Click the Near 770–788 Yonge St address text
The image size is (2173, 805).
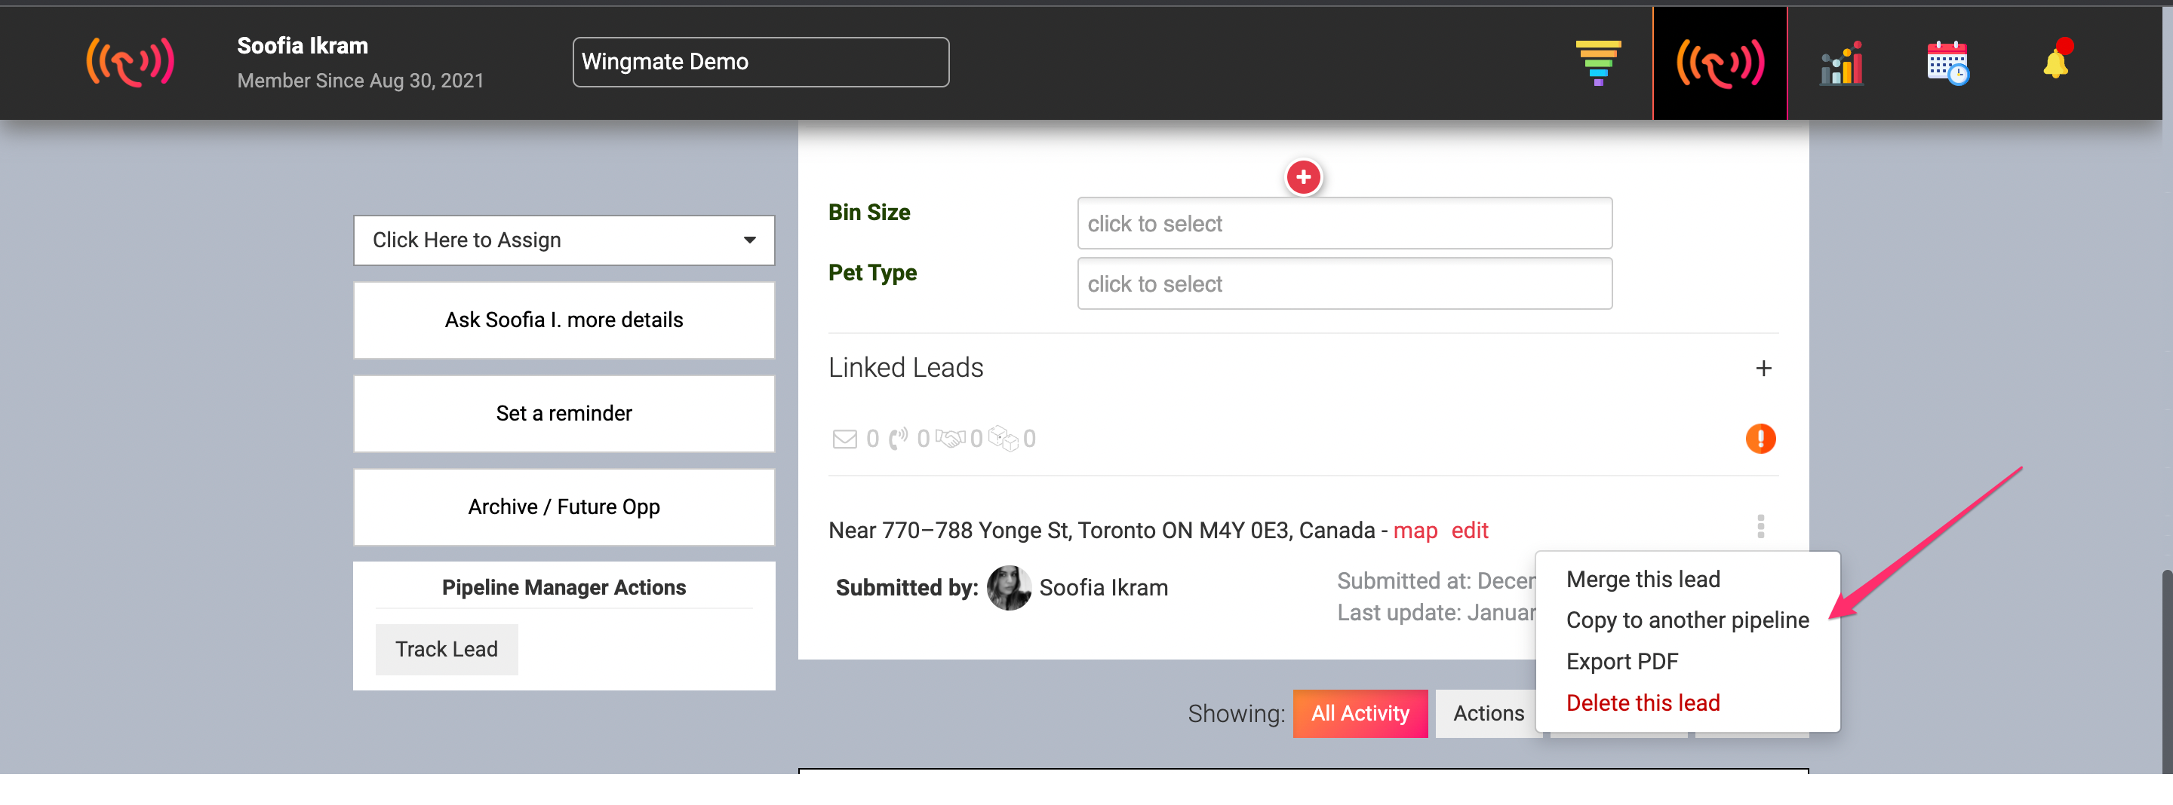tap(1101, 530)
